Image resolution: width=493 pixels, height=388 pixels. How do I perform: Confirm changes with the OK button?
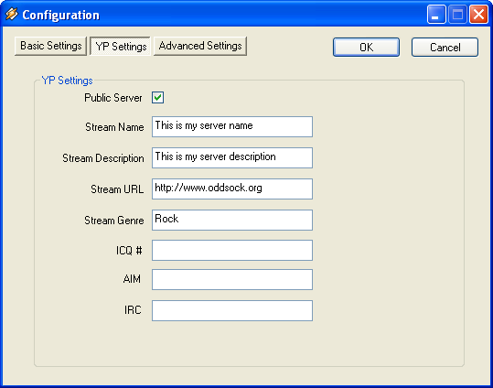coord(366,48)
